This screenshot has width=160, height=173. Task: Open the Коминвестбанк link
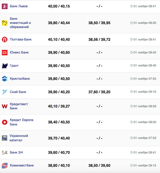22,165
